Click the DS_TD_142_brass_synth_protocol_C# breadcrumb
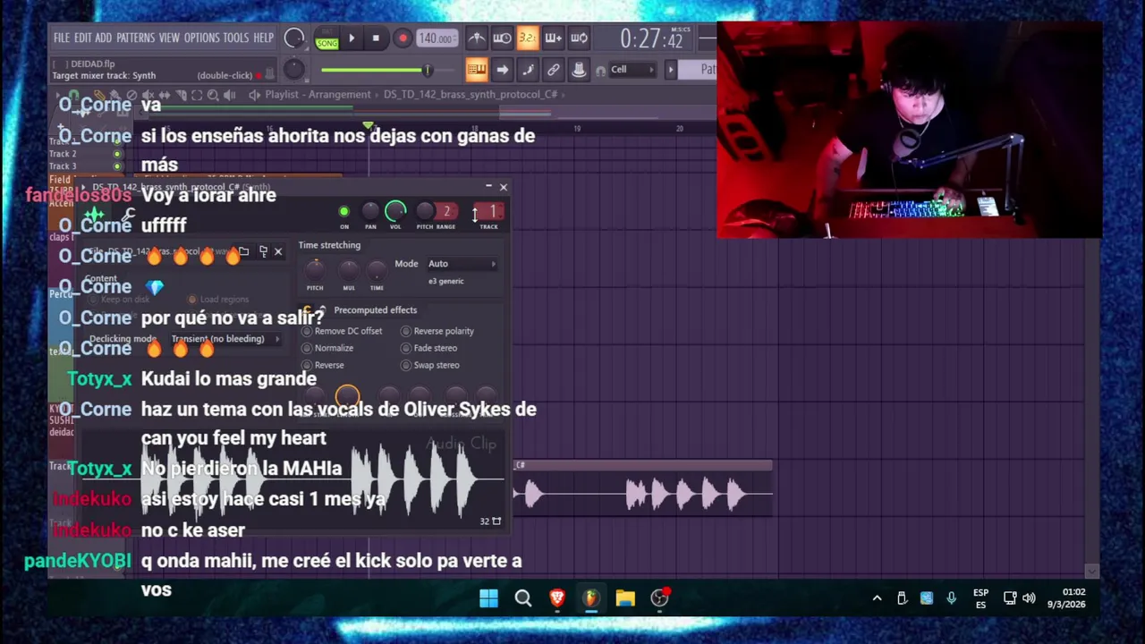The width and height of the screenshot is (1145, 644). click(x=471, y=95)
